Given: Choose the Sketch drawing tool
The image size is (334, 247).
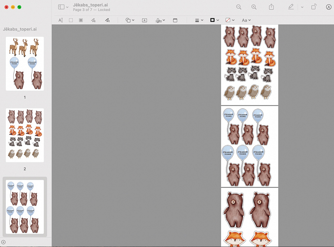Looking at the screenshot, I should pyautogui.click(x=93, y=20).
